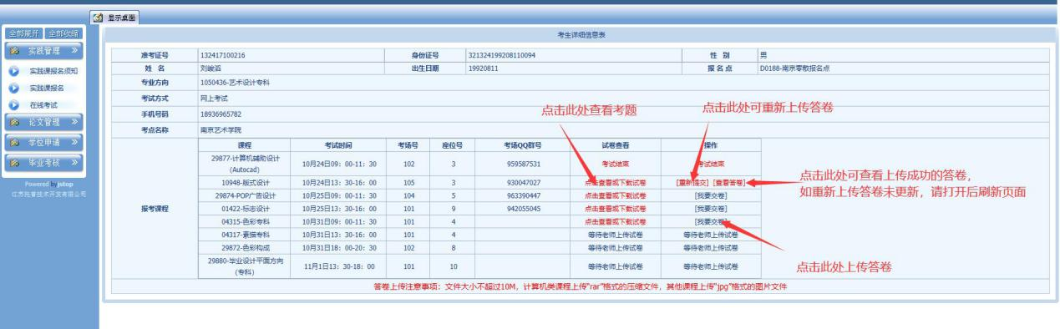This screenshot has height=329, width=1060.
Task: Click QQ group number 963390447
Action: click(523, 195)
